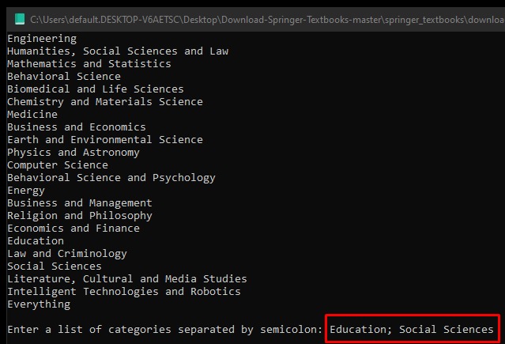This screenshot has width=505, height=344.
Task: Click 'Religion and Philosophy' entry
Action: click(80, 216)
